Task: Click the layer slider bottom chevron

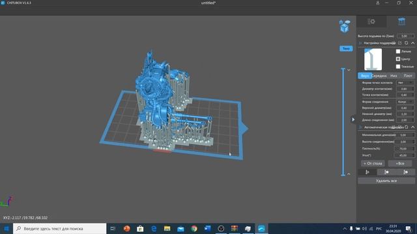Action: [x=349, y=174]
